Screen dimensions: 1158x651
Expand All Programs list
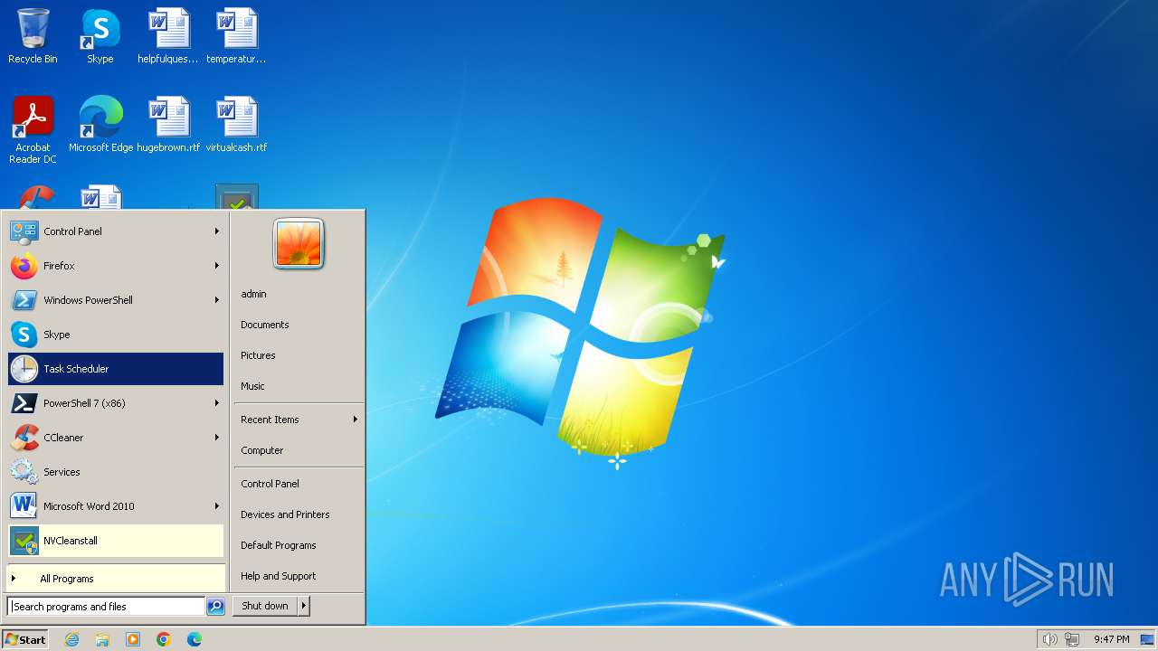[116, 579]
